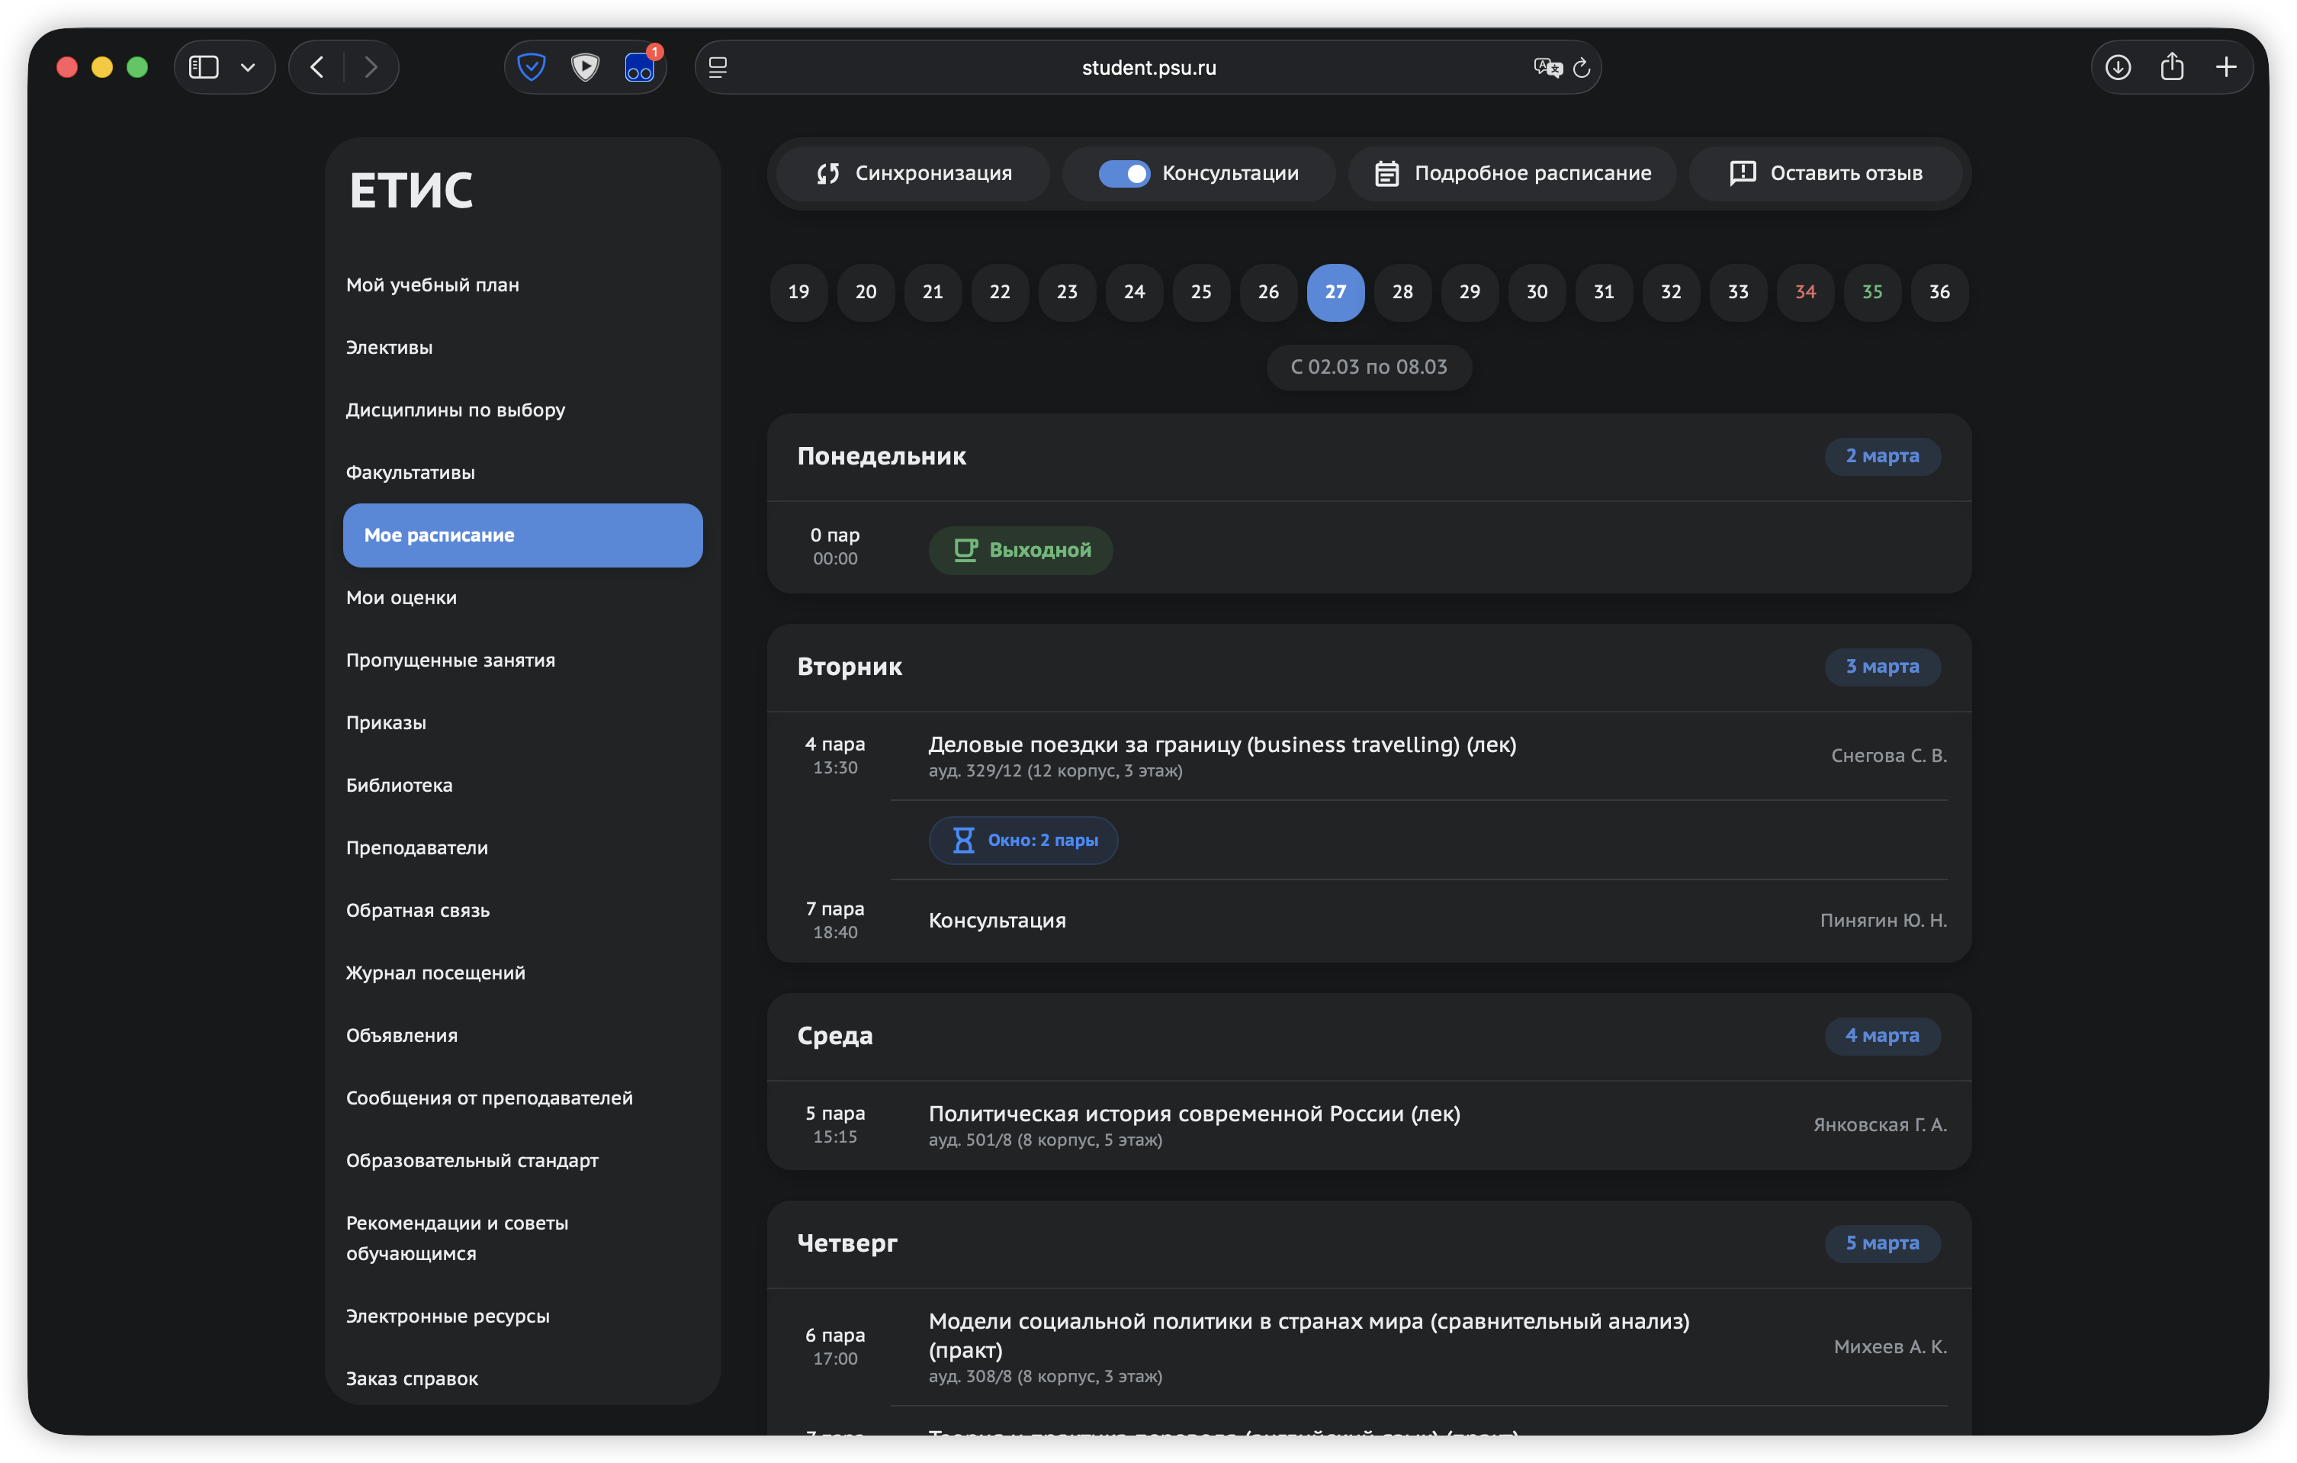Click the blue shield extension icon
Screen dimensions: 2297x1463
tap(532, 67)
